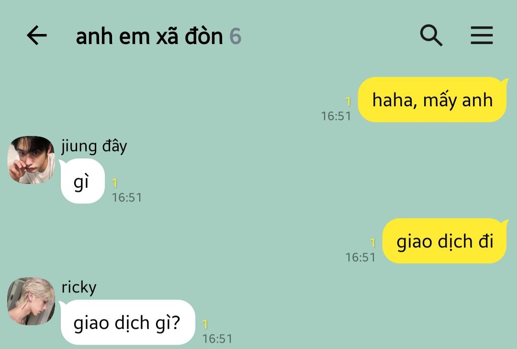The height and width of the screenshot is (349, 517).
Task: Select the giao dịch gì? message
Action: (x=128, y=322)
